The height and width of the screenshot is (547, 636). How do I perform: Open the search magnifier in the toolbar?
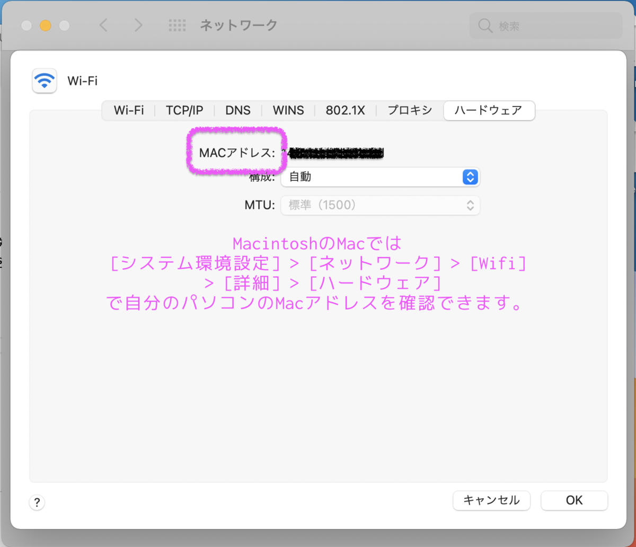tap(484, 25)
